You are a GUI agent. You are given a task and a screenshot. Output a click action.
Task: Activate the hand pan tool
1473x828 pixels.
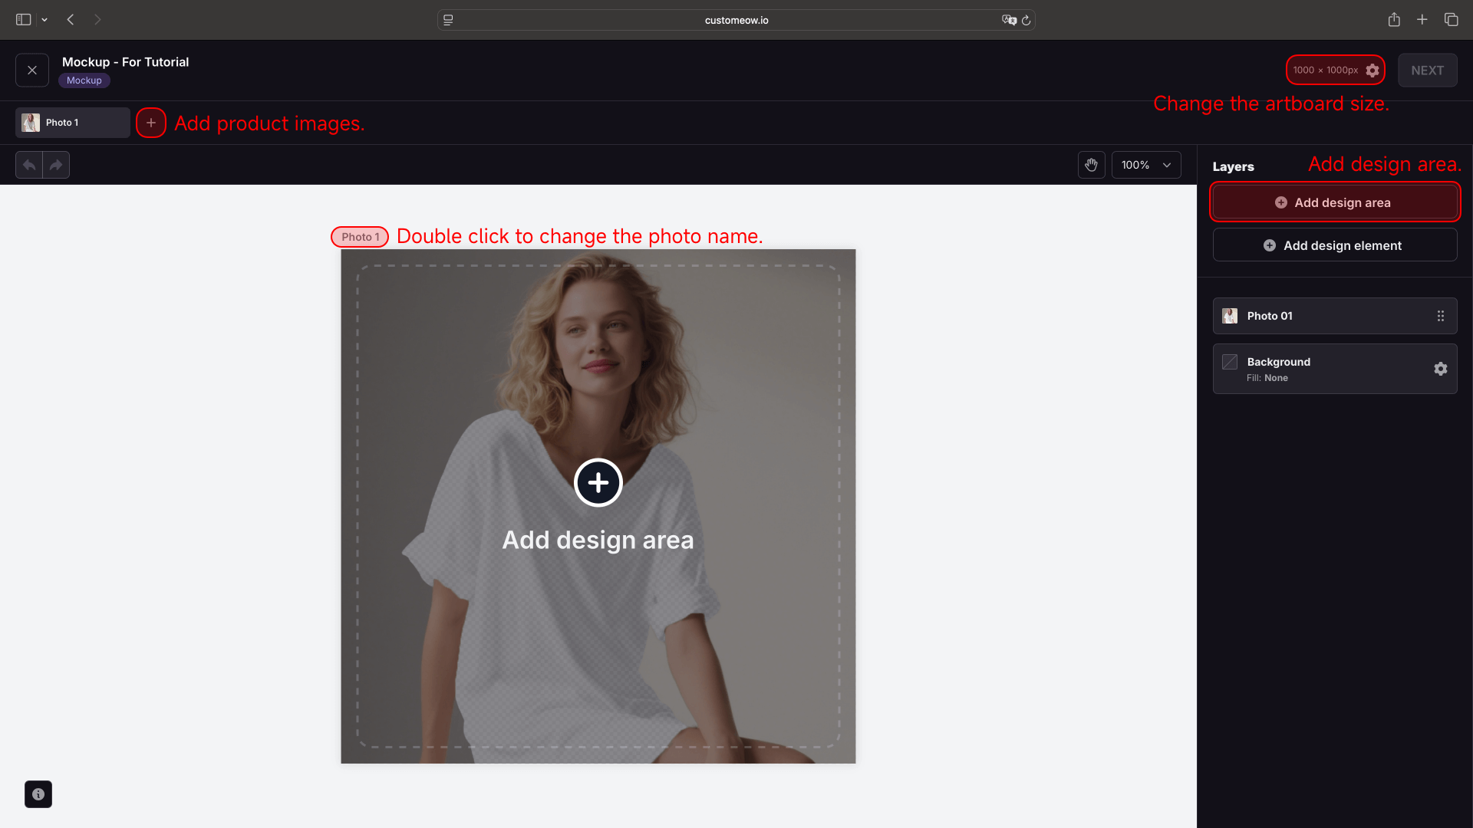(x=1091, y=165)
